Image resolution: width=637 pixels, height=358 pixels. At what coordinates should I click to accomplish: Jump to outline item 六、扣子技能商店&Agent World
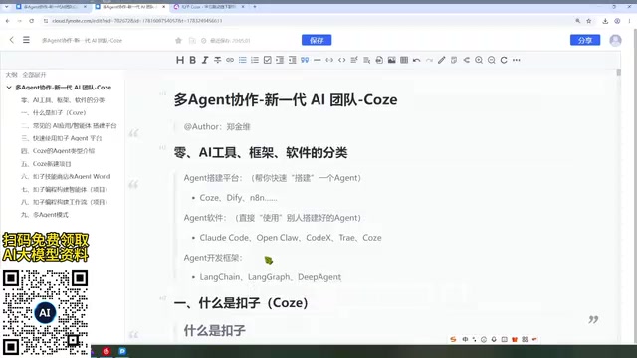[x=66, y=177]
